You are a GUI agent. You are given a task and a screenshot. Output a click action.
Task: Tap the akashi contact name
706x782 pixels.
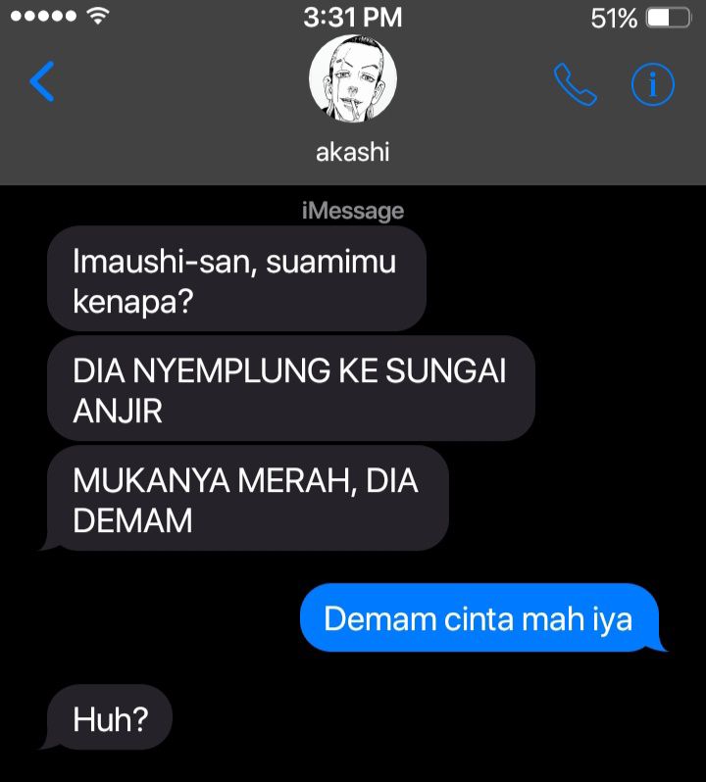point(353,152)
